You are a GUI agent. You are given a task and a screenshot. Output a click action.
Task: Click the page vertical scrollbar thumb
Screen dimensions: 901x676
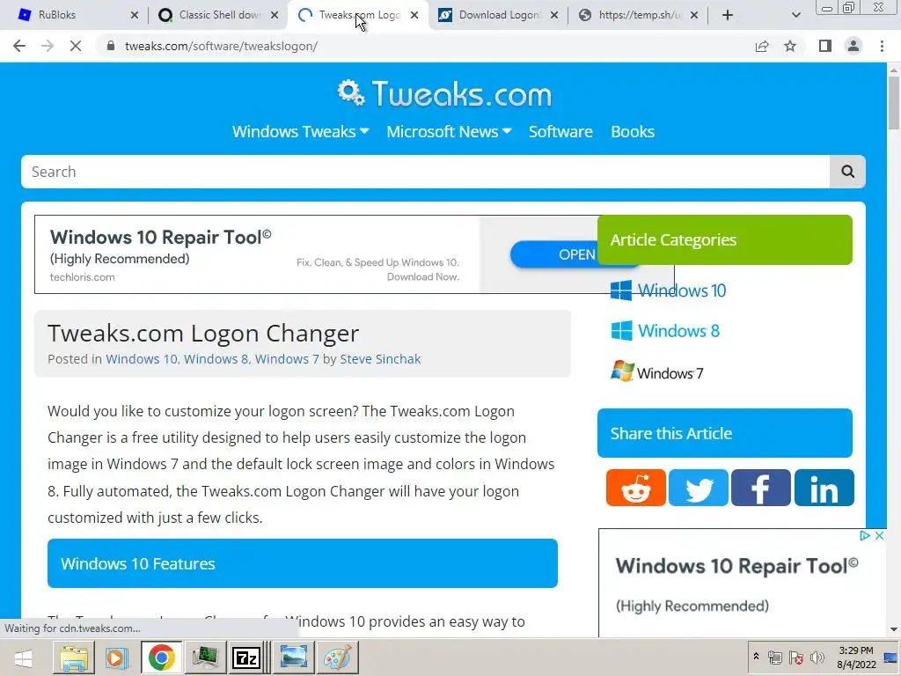[x=894, y=102]
